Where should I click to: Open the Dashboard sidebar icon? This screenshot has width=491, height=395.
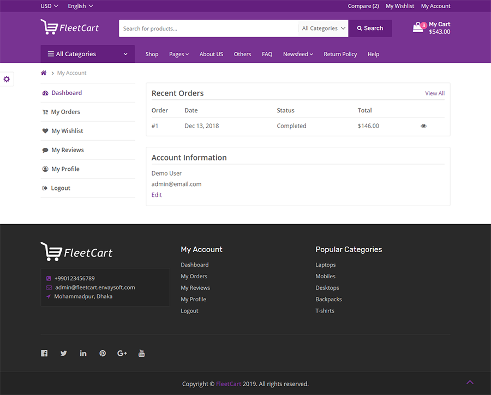tap(45, 93)
